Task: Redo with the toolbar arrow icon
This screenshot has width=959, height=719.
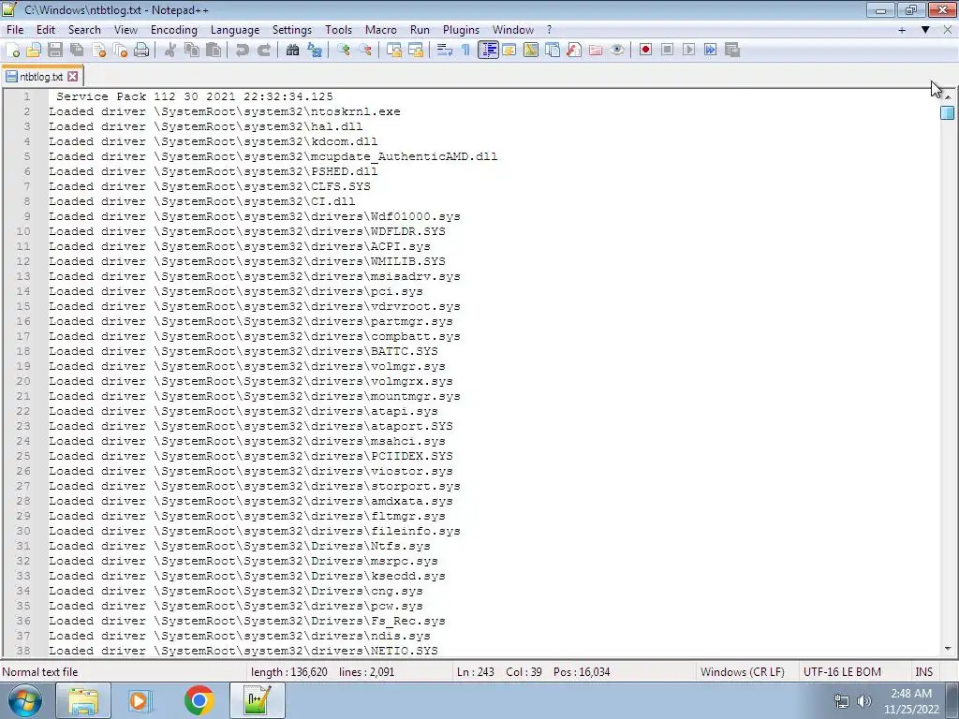Action: 263,51
